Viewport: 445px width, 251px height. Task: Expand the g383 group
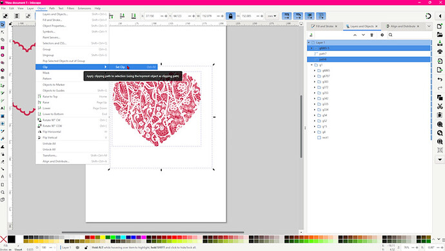pyautogui.click(x=315, y=82)
